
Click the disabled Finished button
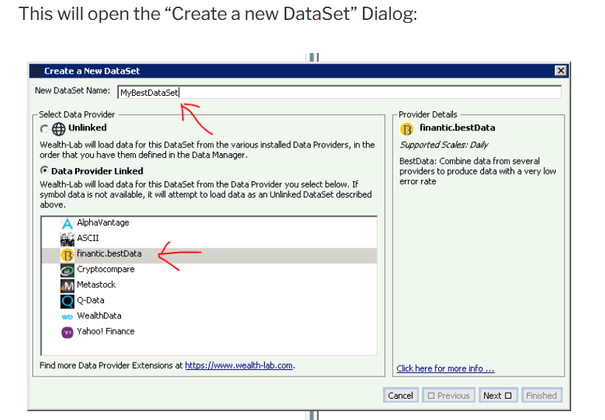click(x=542, y=396)
